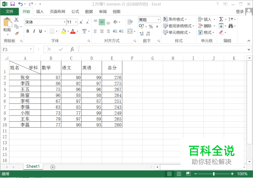The width and height of the screenshot is (253, 178).
Task: Open the 文件 file menu
Action: (10, 12)
